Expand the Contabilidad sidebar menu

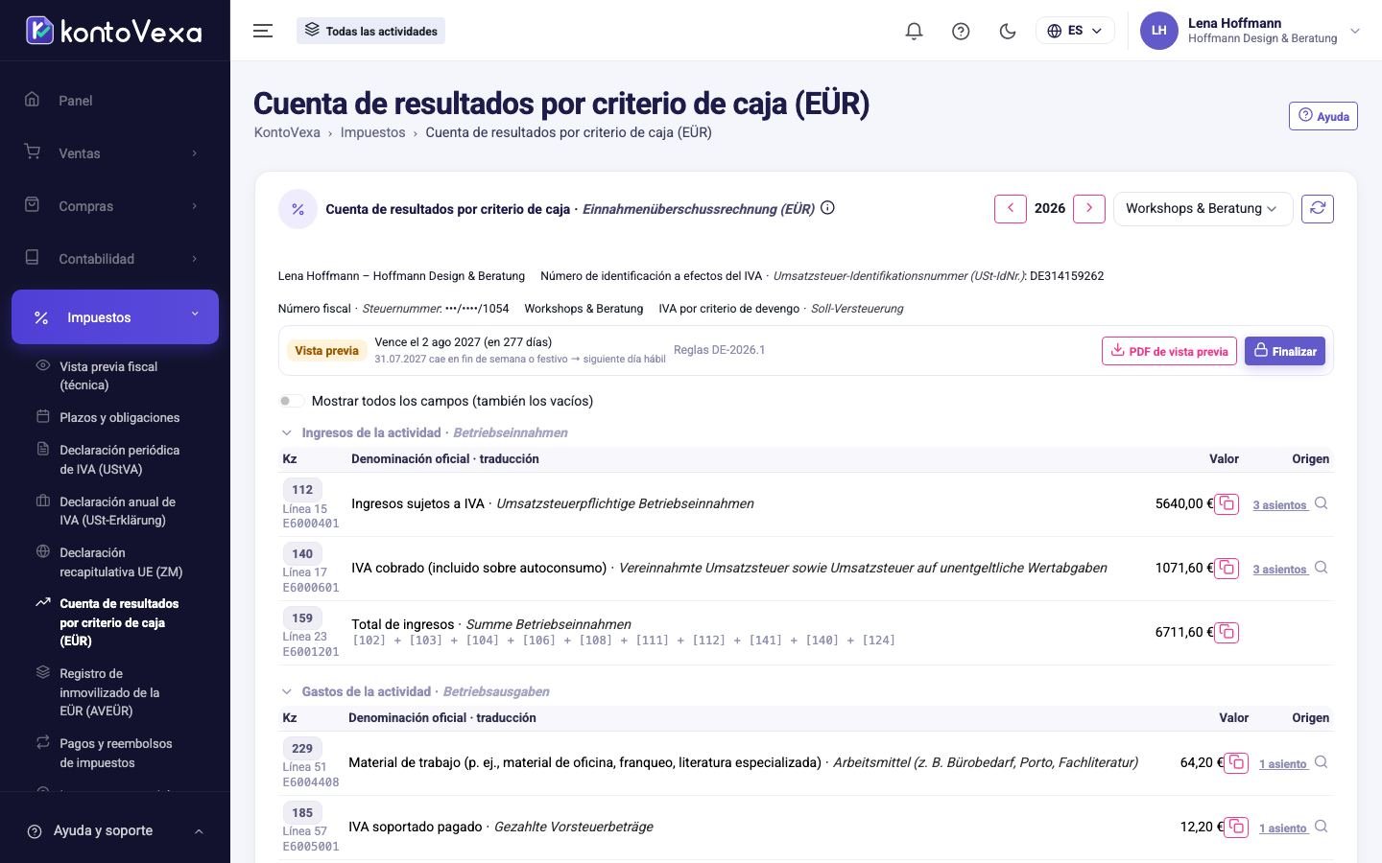(x=115, y=259)
